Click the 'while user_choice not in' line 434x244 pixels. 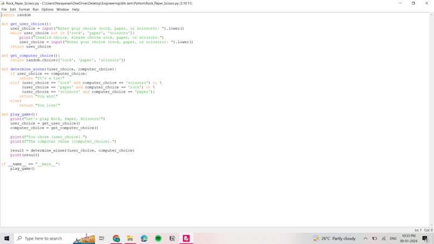point(73,33)
